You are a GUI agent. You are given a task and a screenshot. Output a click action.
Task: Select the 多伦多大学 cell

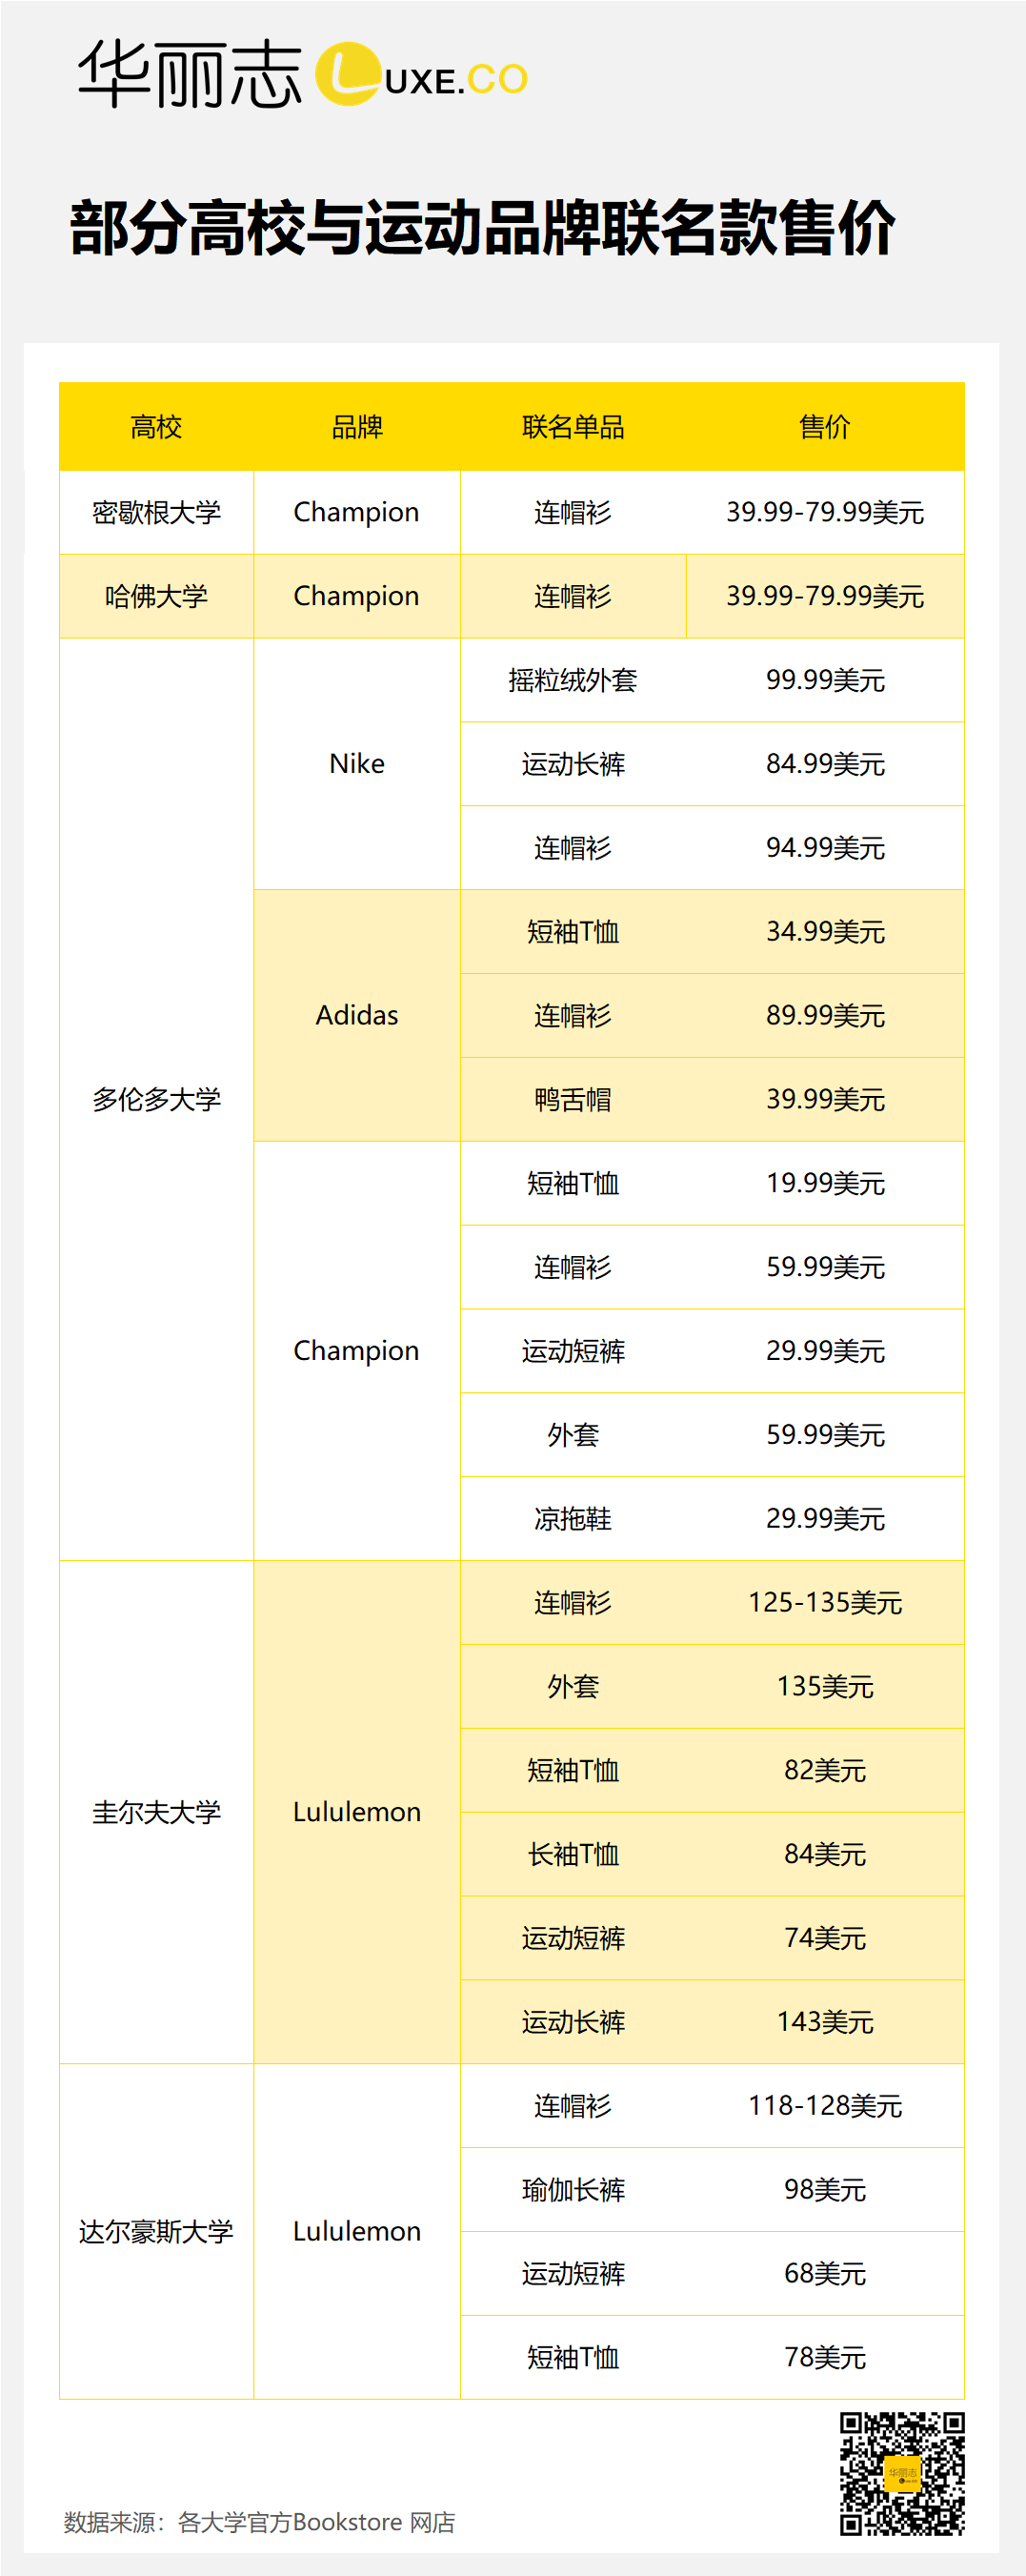(156, 1099)
